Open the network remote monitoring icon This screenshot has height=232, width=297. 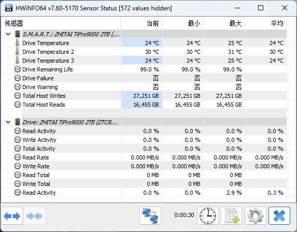pyautogui.click(x=150, y=216)
